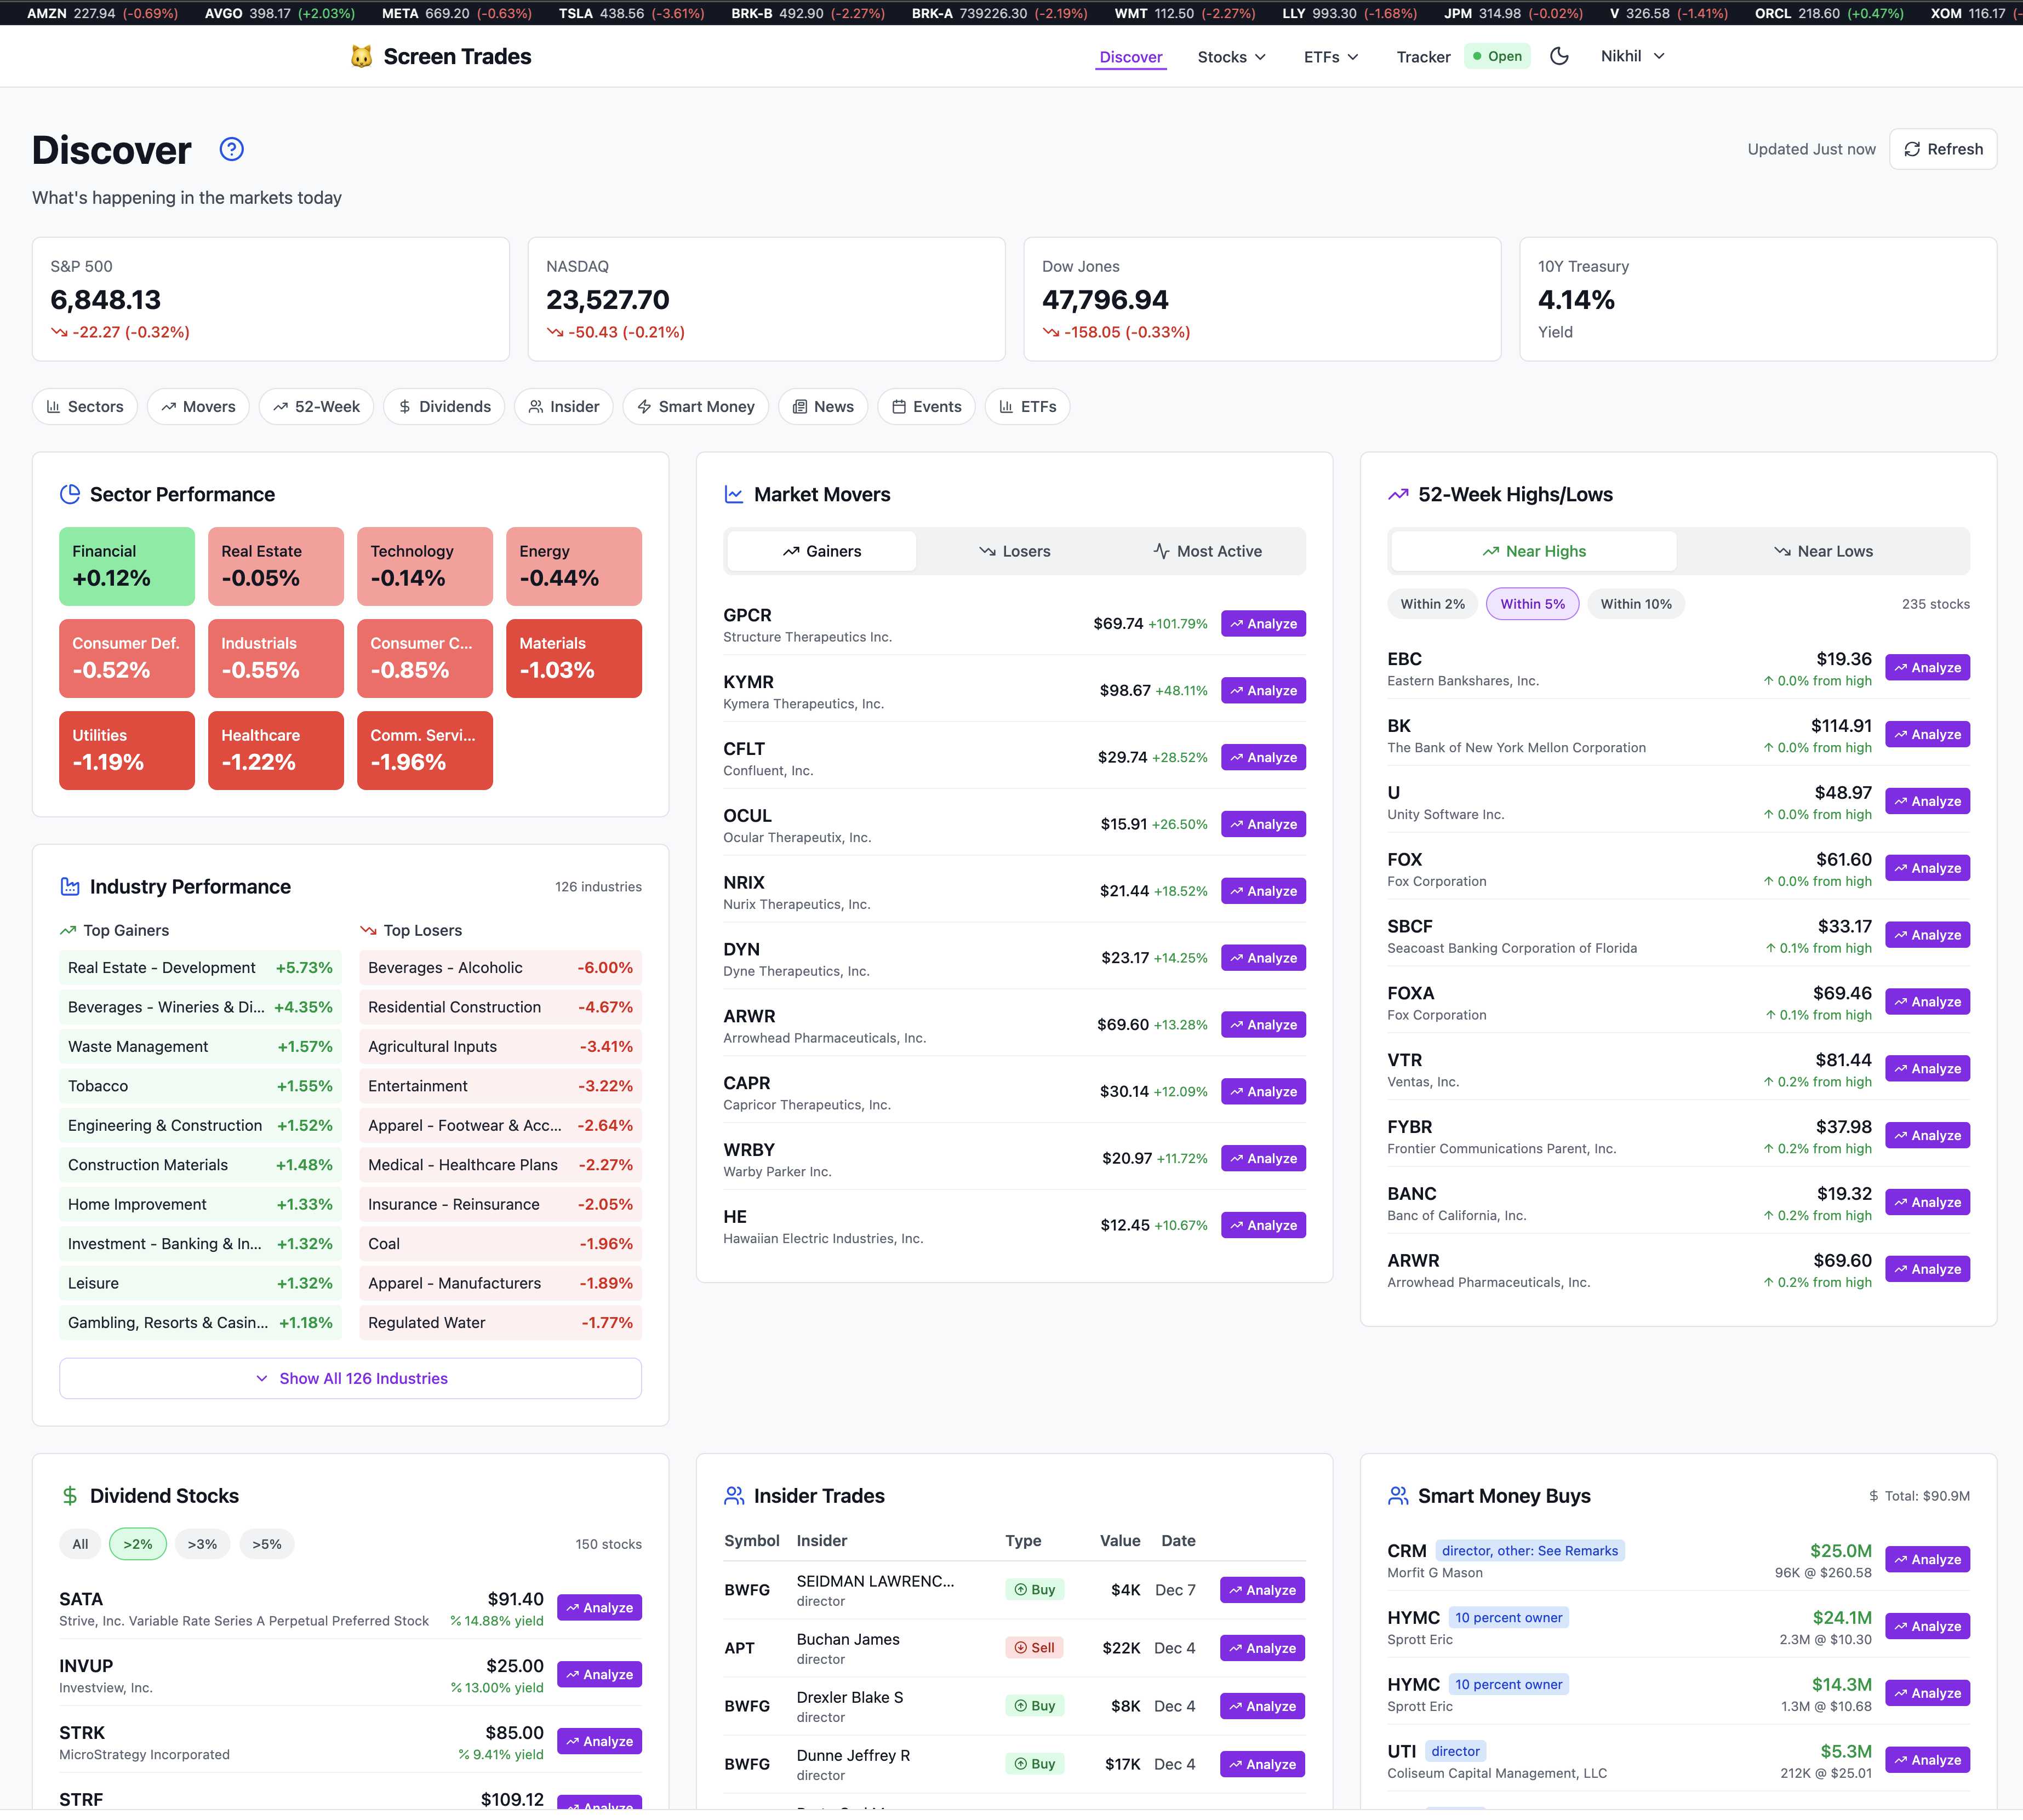The width and height of the screenshot is (2023, 1820).
Task: Switch 52-Week panel to Near Lows
Action: (x=1822, y=551)
